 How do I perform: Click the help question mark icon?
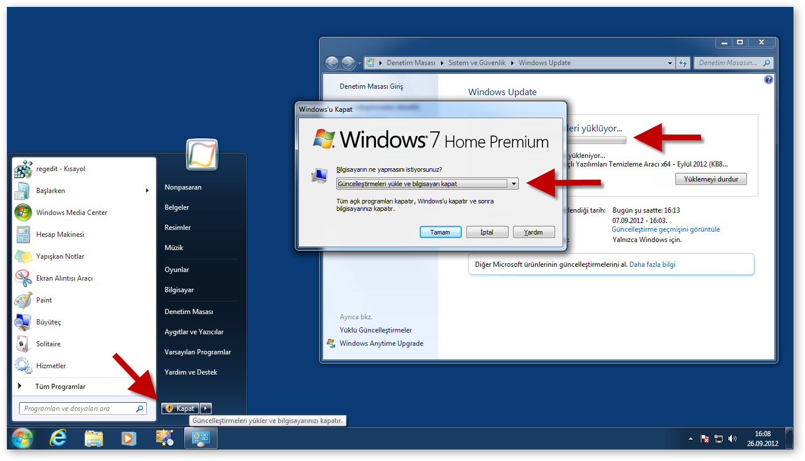point(769,80)
